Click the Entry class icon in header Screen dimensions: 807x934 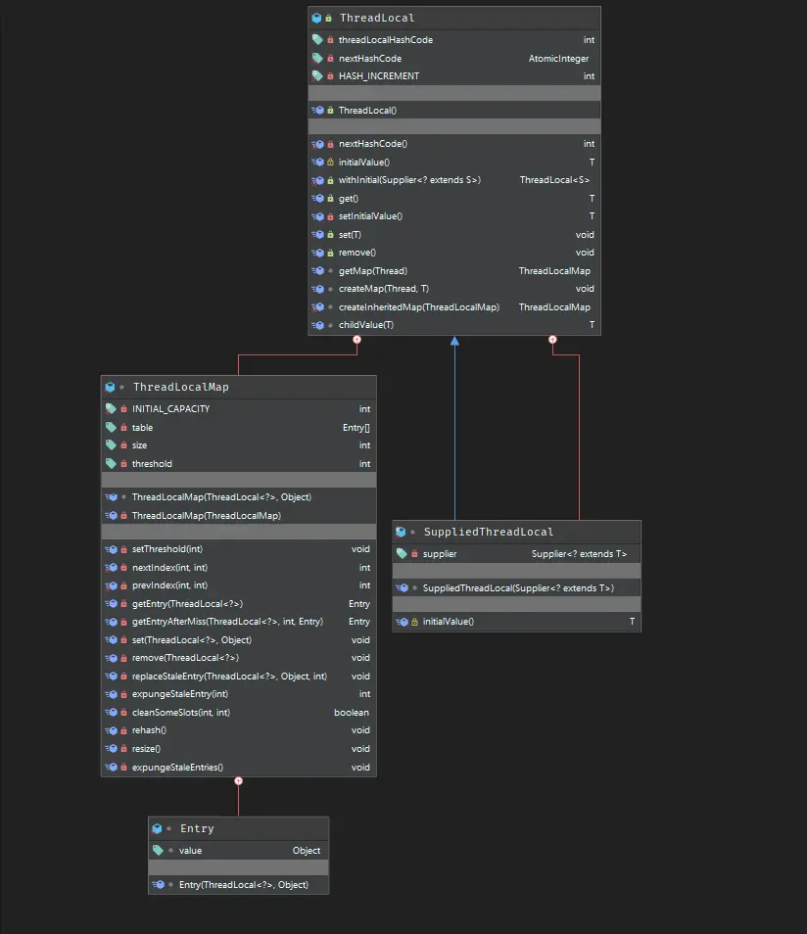157,828
